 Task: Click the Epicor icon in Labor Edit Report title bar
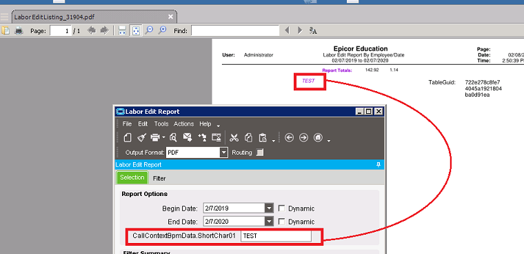[x=120, y=112]
